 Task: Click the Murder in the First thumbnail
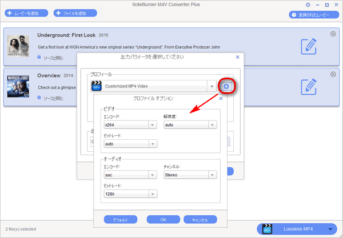tap(18, 86)
